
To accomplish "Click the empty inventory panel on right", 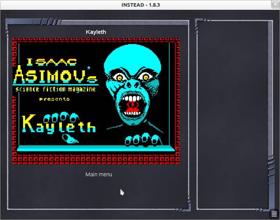I will [233, 114].
